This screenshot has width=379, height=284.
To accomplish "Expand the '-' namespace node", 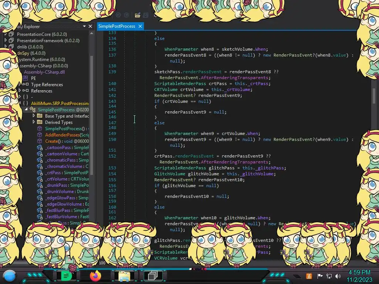I will click(x=20, y=97).
